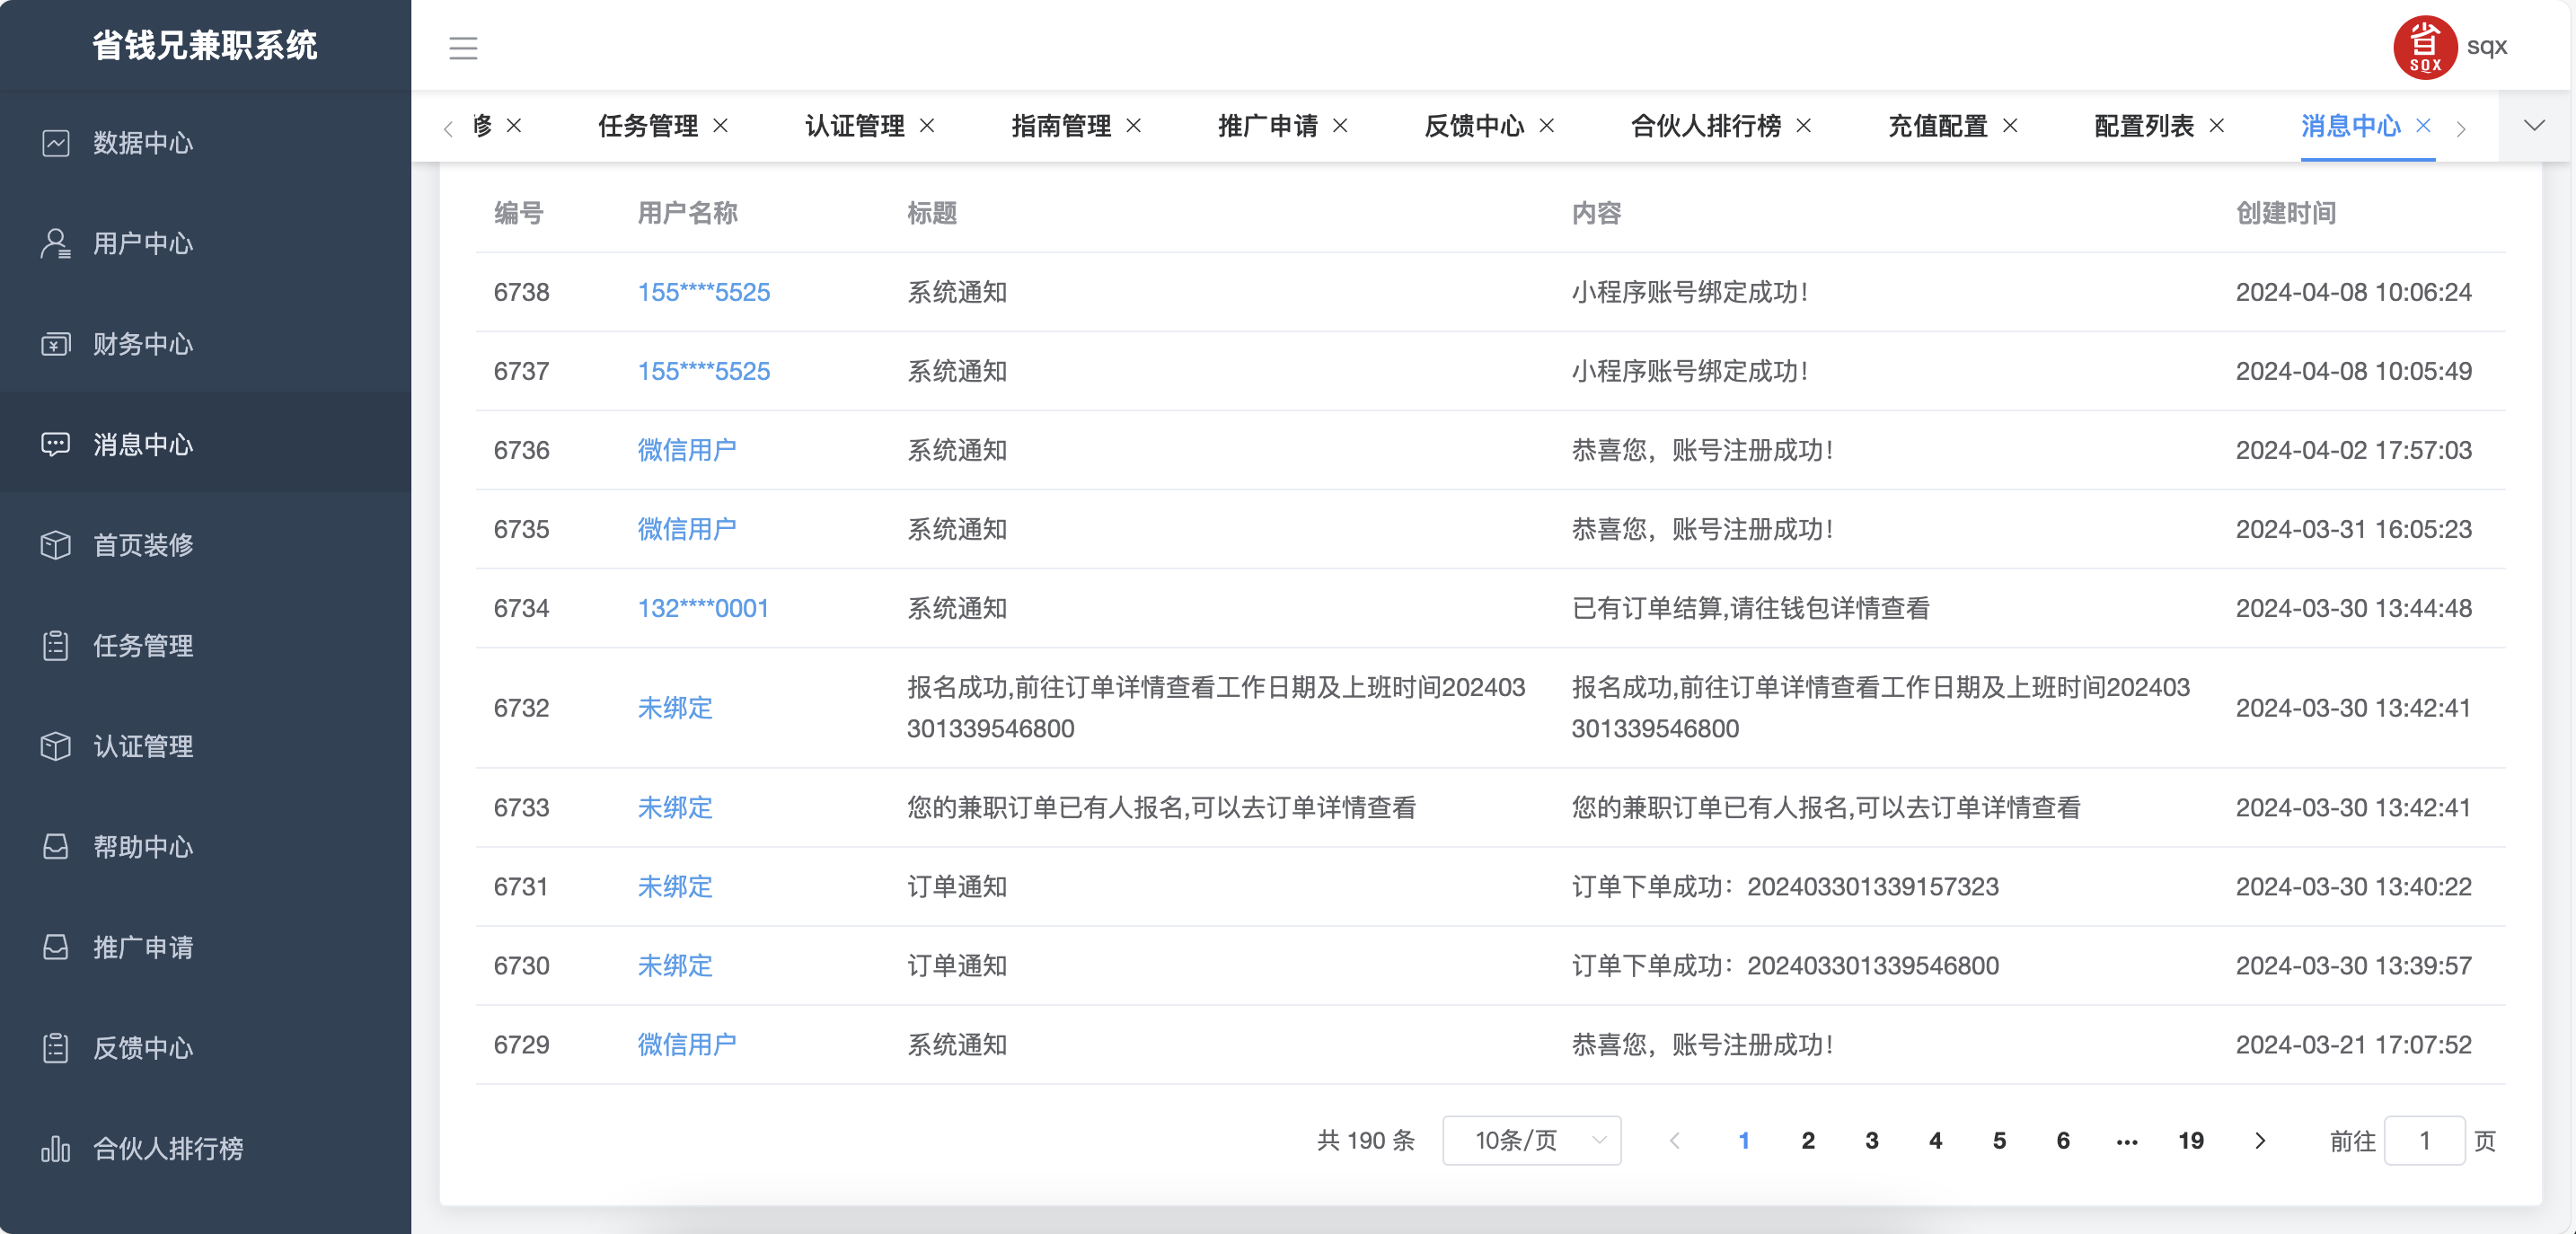Click next page arrow in pagination

(2259, 1140)
